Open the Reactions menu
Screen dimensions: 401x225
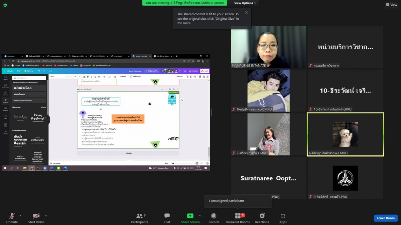[x=262, y=218]
